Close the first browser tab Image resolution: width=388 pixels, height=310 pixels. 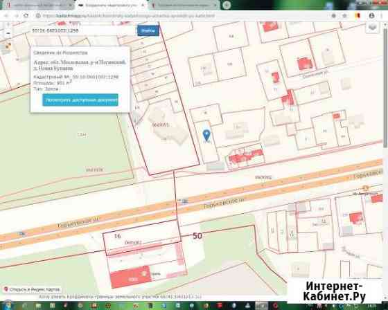click(70, 6)
